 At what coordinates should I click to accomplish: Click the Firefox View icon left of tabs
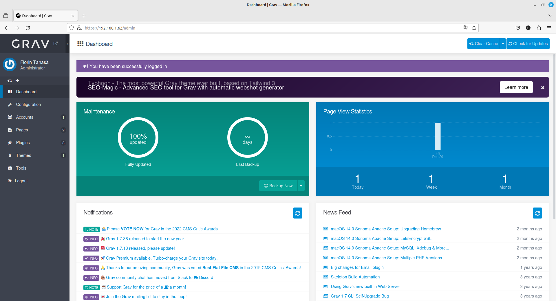click(x=6, y=16)
